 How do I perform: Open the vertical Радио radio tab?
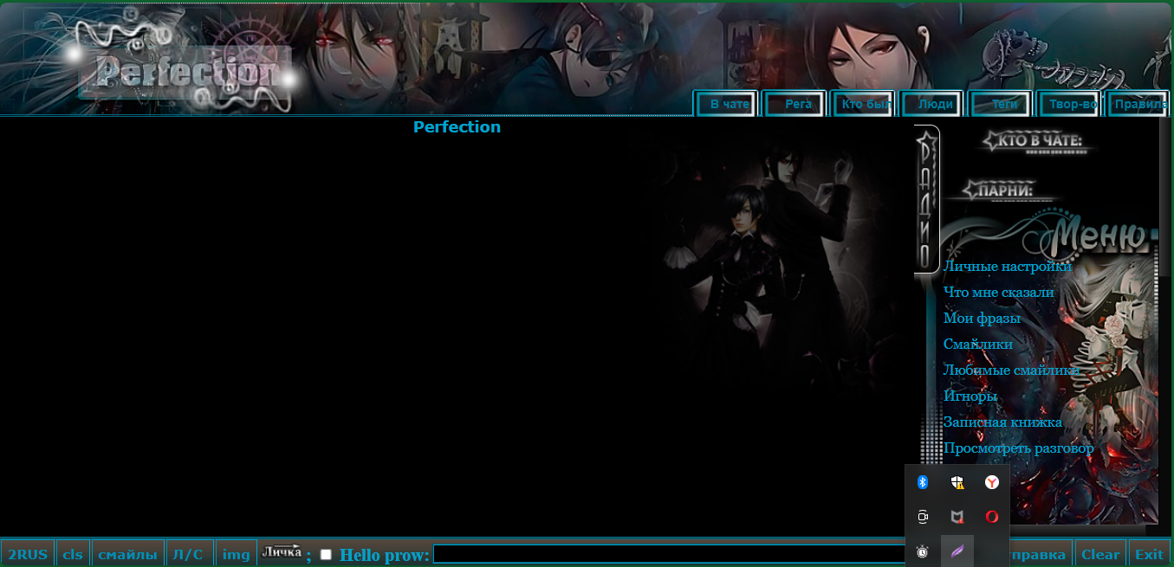click(x=925, y=199)
